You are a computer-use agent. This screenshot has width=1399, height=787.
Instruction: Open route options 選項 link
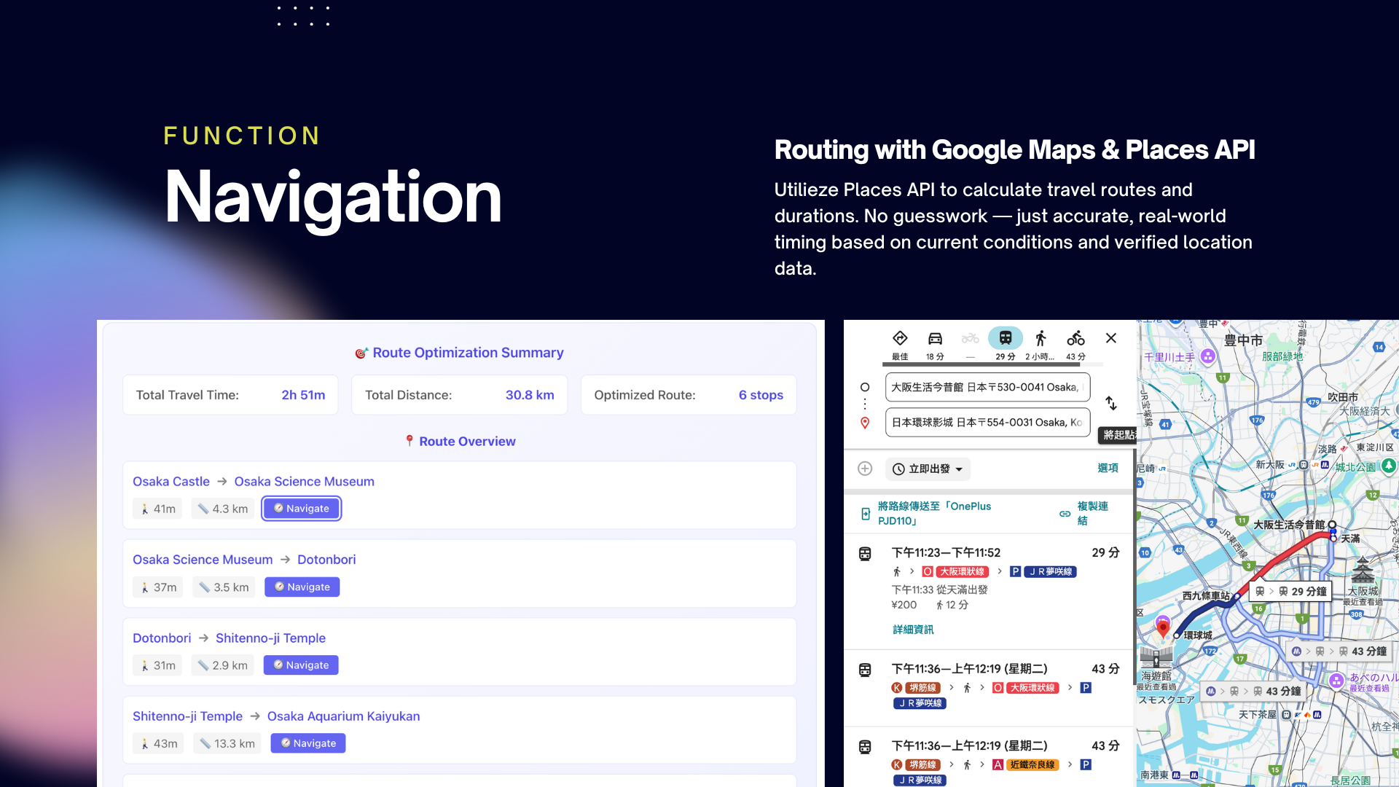tap(1108, 469)
